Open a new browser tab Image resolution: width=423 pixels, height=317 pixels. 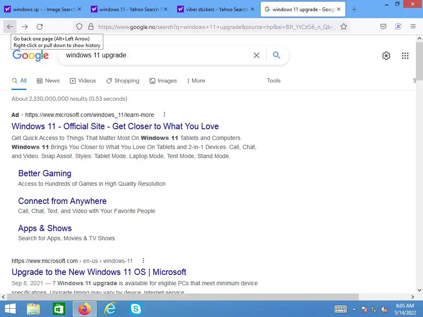click(x=354, y=9)
